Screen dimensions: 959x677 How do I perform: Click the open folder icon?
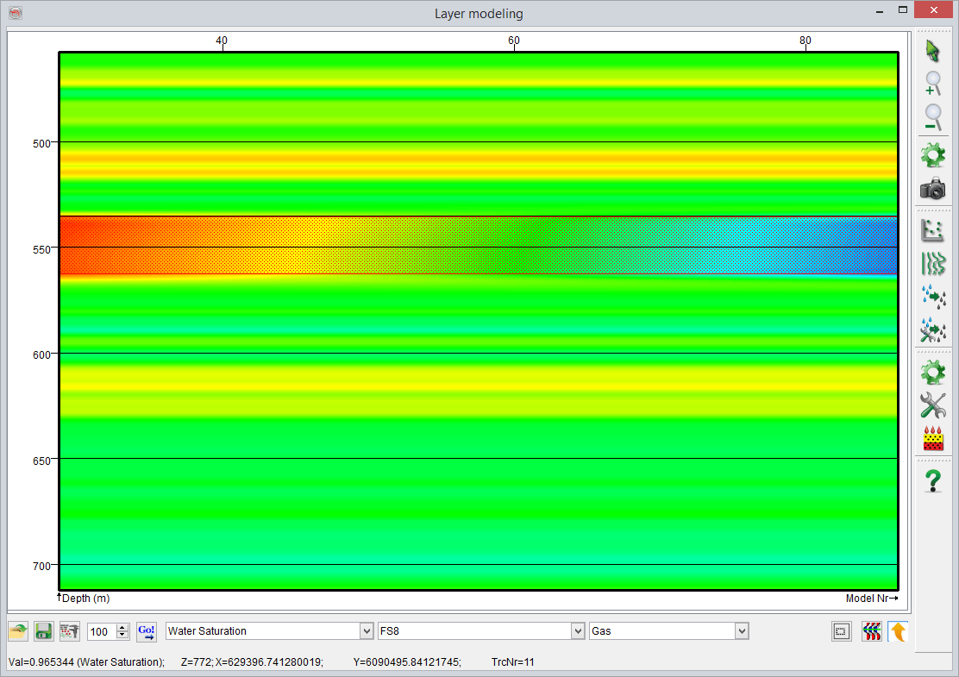(x=18, y=631)
